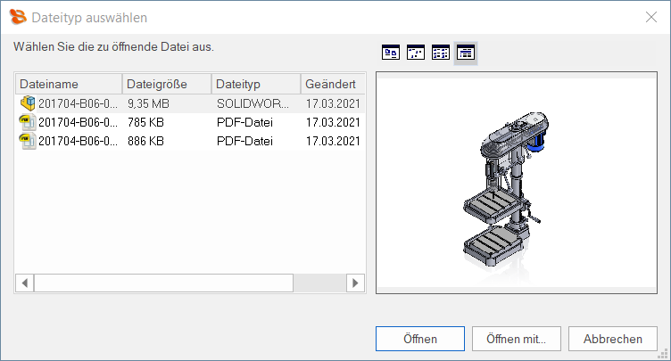Image resolution: width=671 pixels, height=361 pixels.
Task: Sort by Dateiname column header
Action: pos(68,84)
